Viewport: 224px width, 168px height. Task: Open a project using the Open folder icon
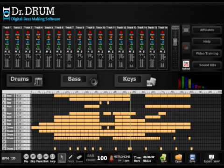pyautogui.click(x=178, y=157)
